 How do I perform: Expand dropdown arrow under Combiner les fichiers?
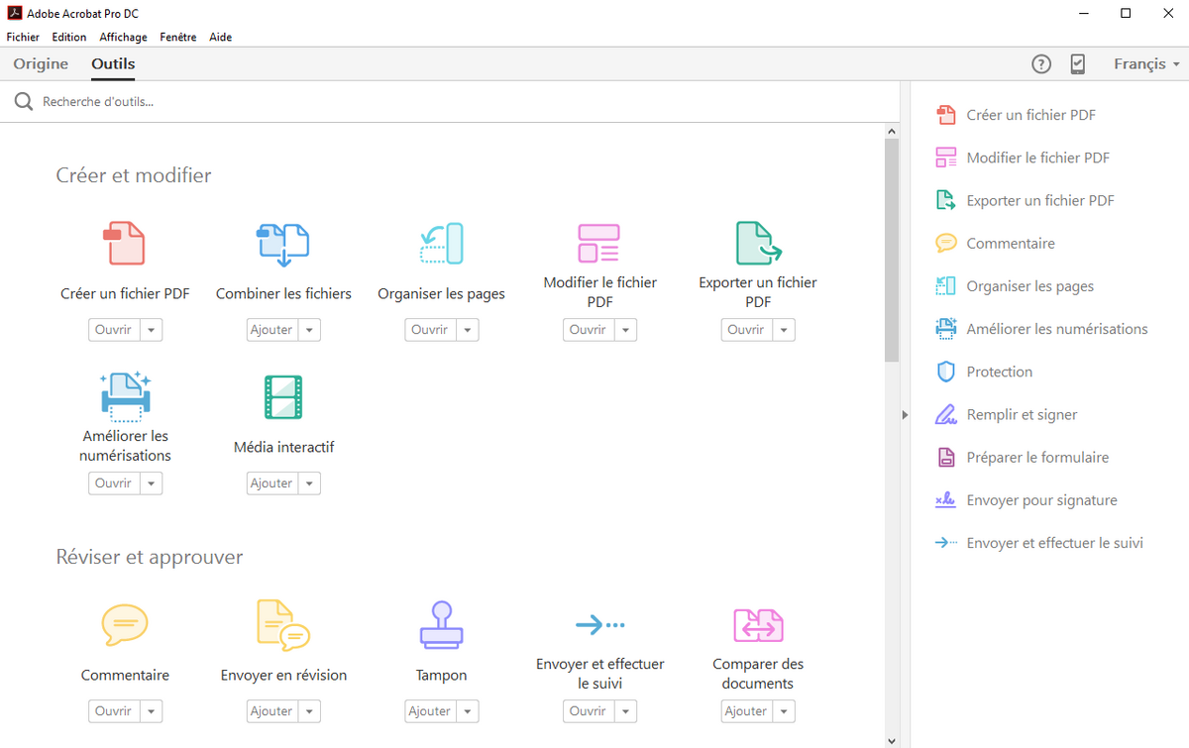pyautogui.click(x=309, y=330)
